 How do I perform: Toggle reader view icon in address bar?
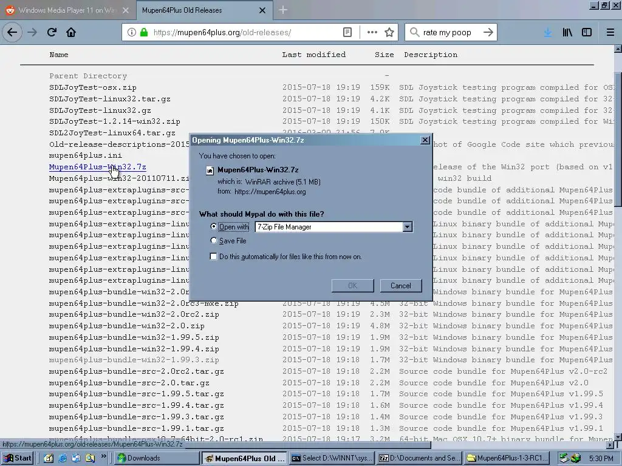(347, 32)
